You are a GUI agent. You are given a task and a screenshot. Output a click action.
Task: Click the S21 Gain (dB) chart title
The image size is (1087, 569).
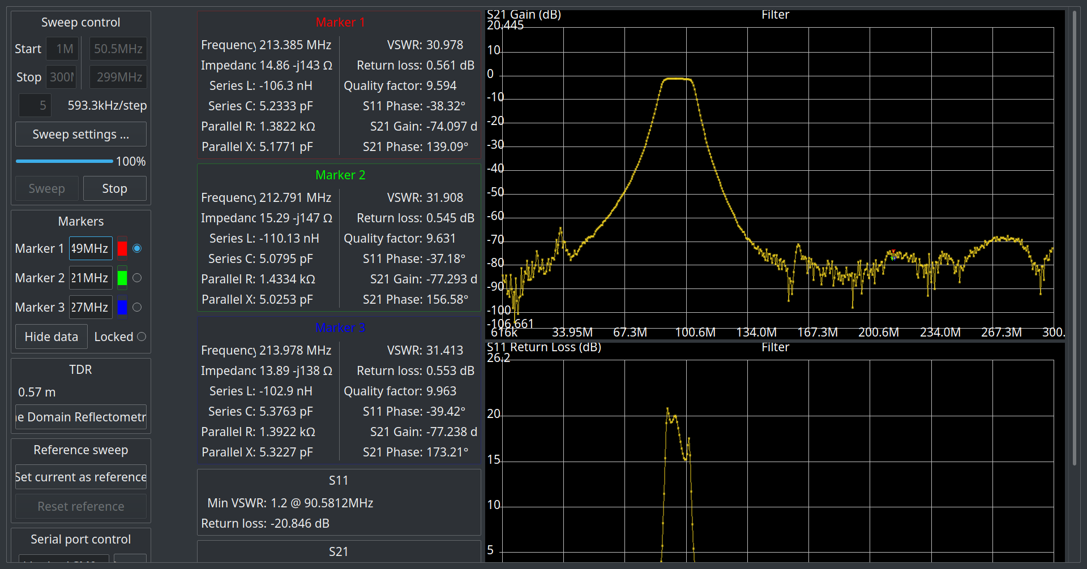point(524,15)
